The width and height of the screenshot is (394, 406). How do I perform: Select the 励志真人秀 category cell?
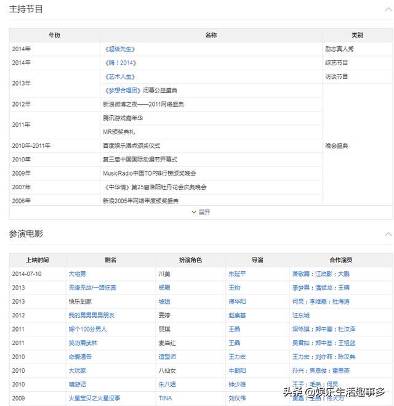point(357,49)
